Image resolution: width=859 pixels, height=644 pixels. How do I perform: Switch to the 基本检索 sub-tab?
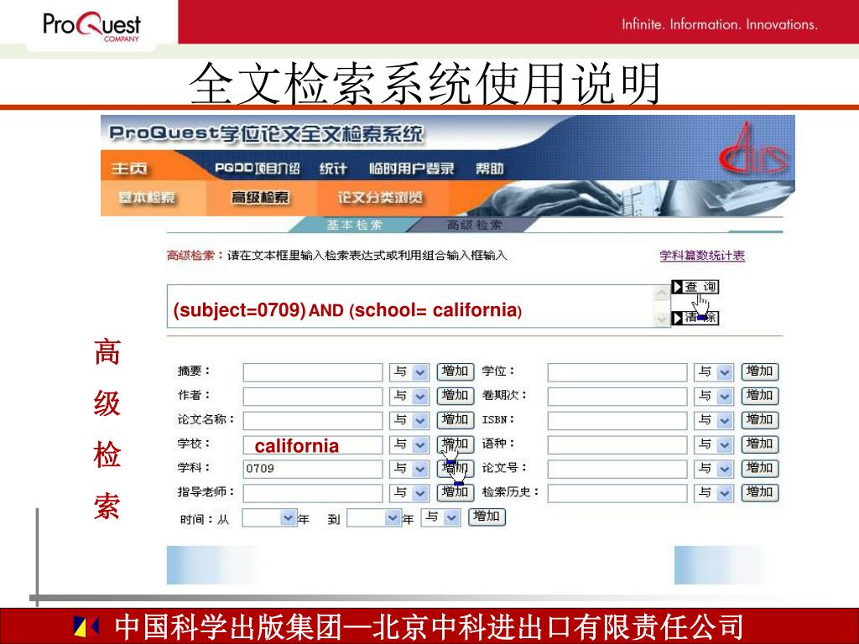pos(355,225)
